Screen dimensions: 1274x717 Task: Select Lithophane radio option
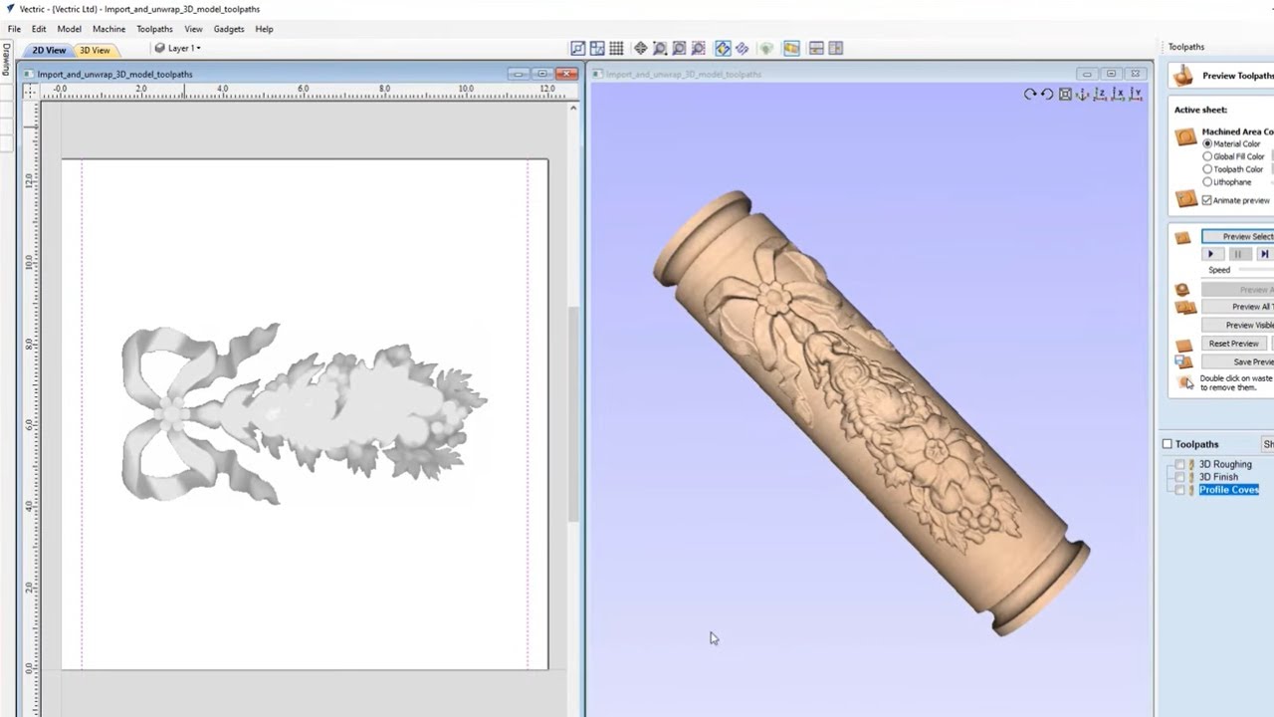click(1207, 182)
